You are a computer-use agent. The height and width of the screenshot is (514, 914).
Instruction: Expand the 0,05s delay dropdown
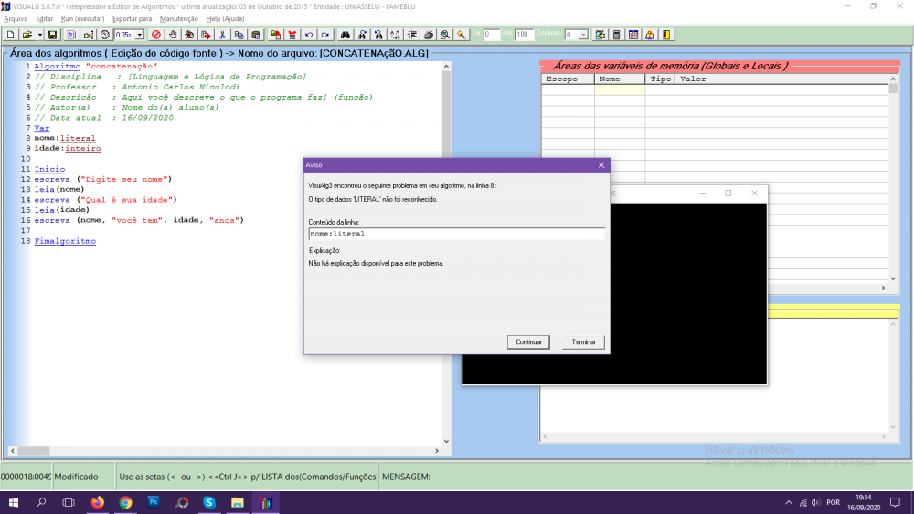(139, 35)
